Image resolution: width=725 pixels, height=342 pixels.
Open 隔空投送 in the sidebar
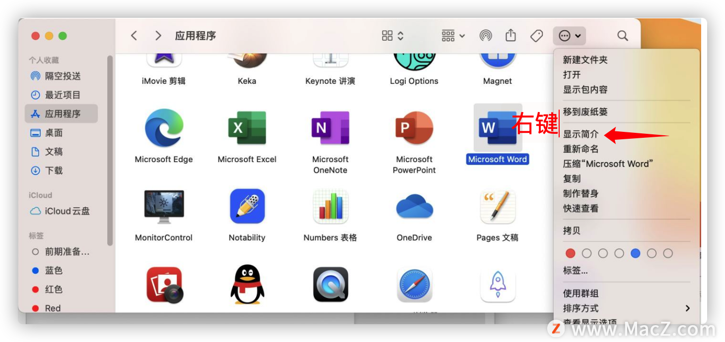point(61,76)
